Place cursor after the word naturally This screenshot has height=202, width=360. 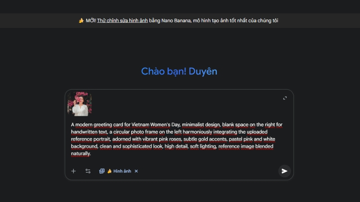pyautogui.click(x=91, y=154)
